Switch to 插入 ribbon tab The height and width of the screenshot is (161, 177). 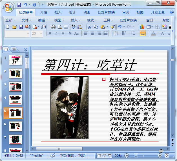point(58,12)
